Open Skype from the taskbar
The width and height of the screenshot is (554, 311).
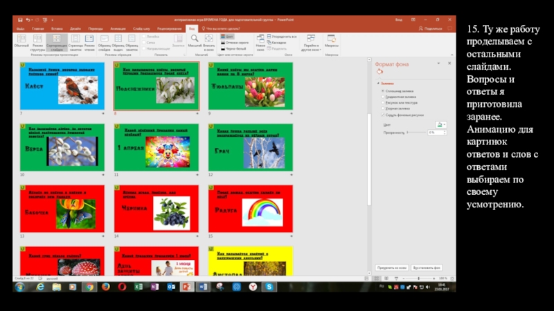[269, 287]
